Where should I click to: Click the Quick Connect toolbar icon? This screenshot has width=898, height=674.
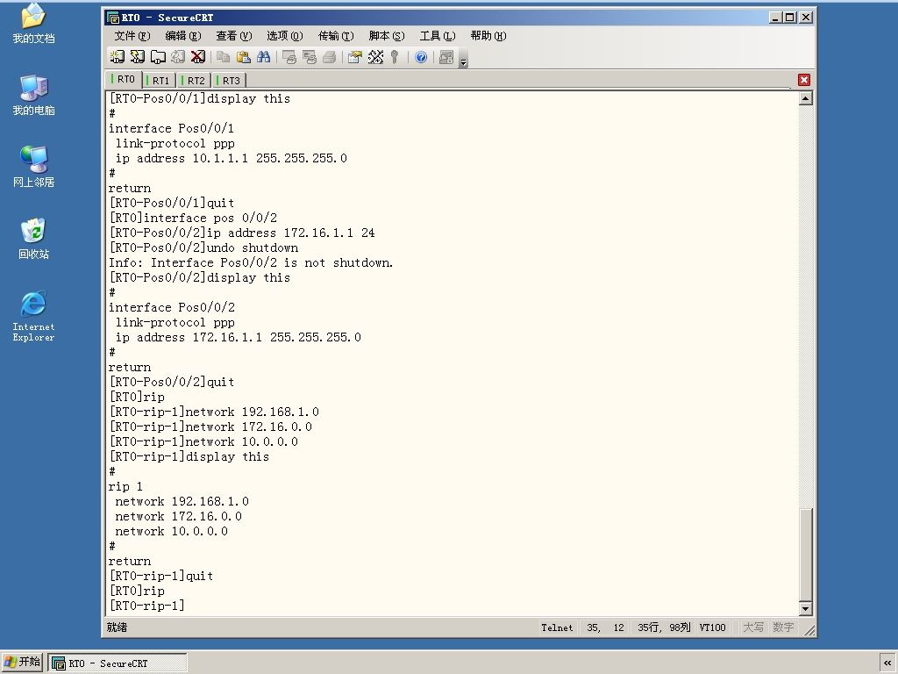(138, 57)
